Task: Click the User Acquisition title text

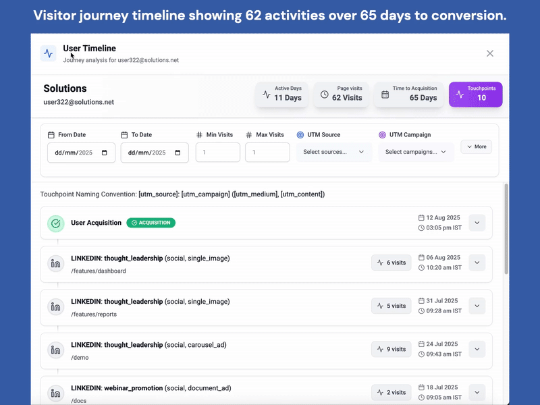Action: (96, 223)
